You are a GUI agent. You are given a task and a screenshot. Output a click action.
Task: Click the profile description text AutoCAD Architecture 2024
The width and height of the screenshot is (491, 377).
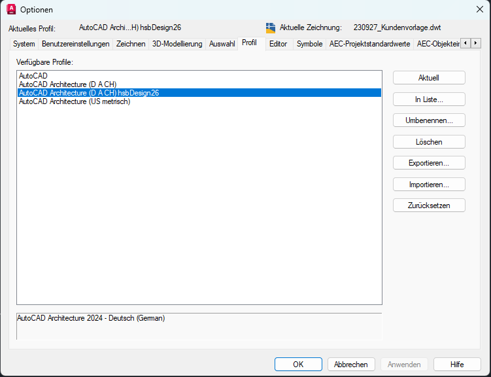coord(91,318)
